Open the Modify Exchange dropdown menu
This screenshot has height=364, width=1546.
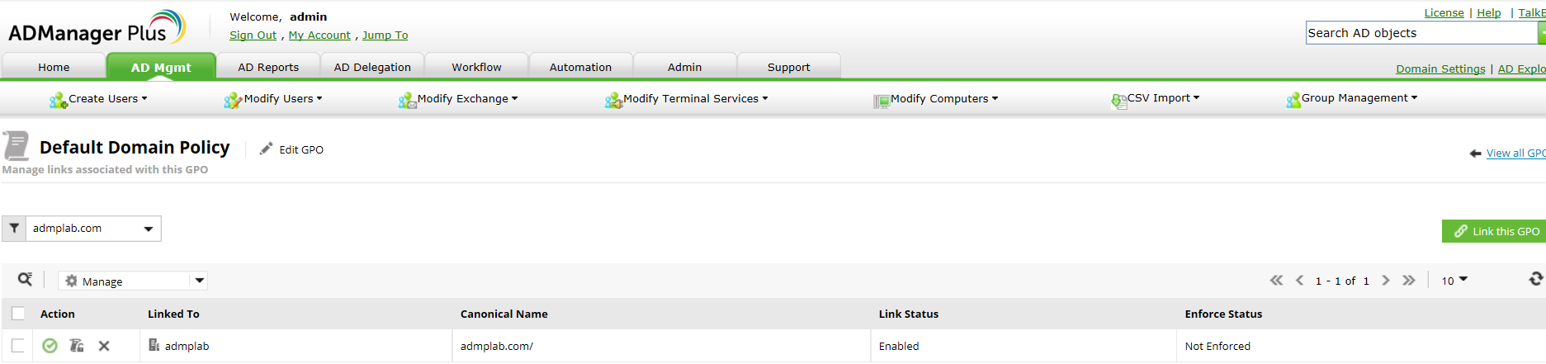467,98
